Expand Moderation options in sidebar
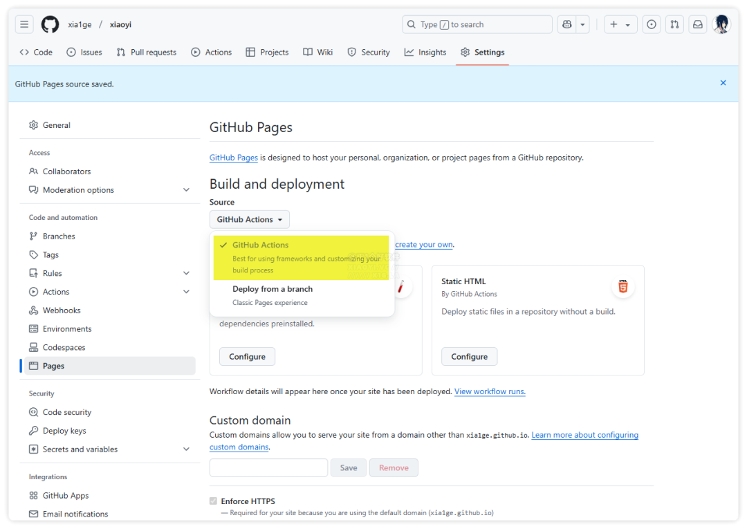747x529 pixels. pos(186,190)
